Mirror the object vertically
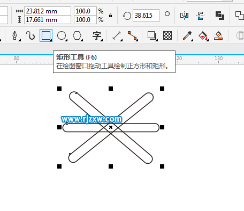 (x=200, y=16)
